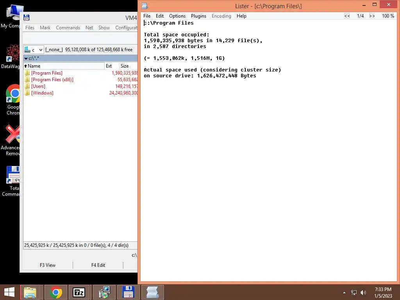
Task: Open the DataWag desktop shortcut
Action: [12, 57]
